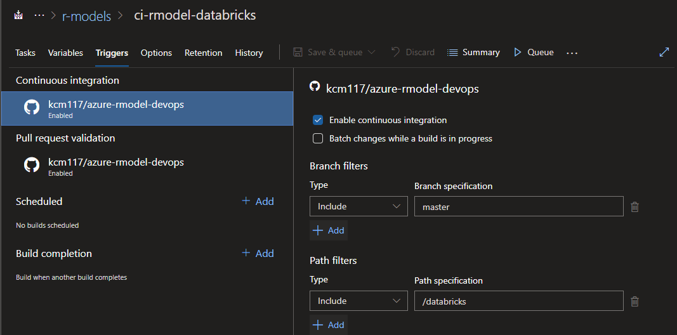677x335 pixels.
Task: Expand the Save & queue dropdown arrow
Action: 371,52
